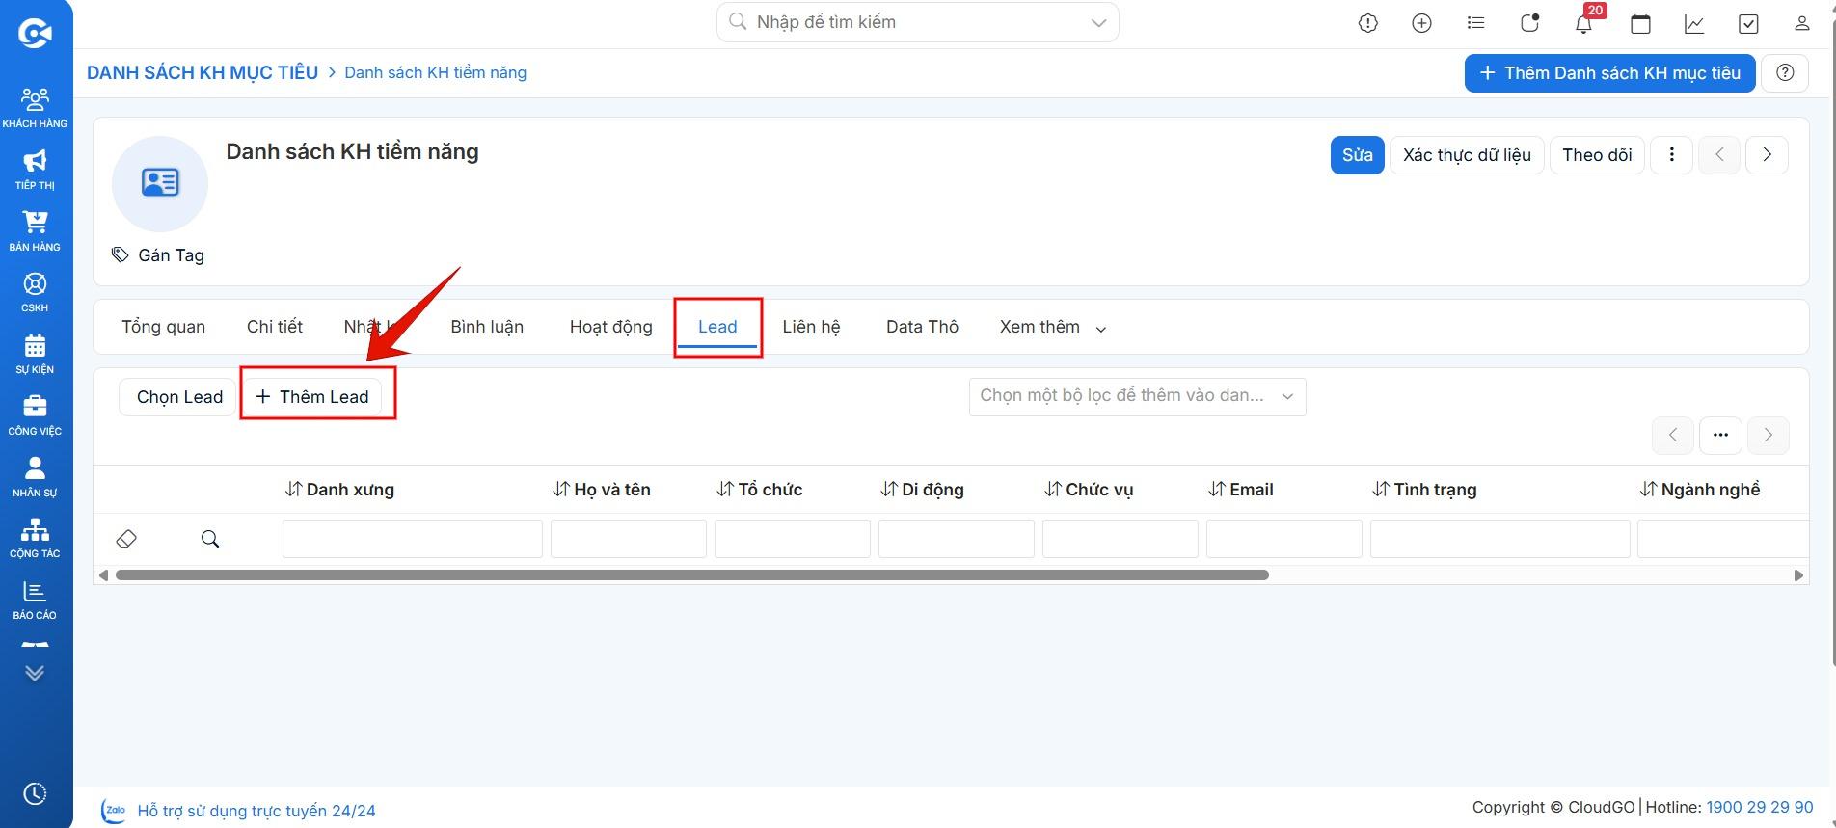This screenshot has width=1836, height=828.
Task: Click the quick create plus-circle icon
Action: (1421, 23)
